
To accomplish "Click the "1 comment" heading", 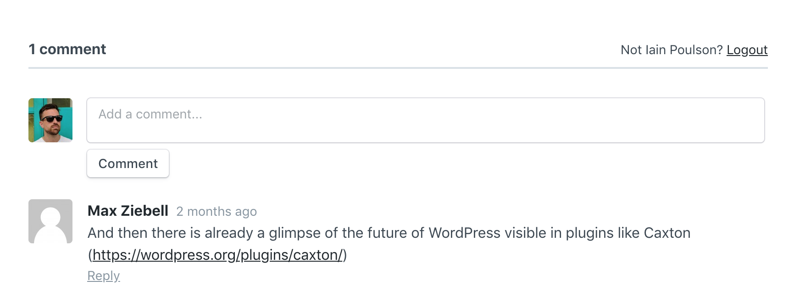I will [x=67, y=49].
